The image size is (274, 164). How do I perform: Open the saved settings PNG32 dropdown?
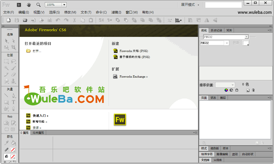(246, 37)
